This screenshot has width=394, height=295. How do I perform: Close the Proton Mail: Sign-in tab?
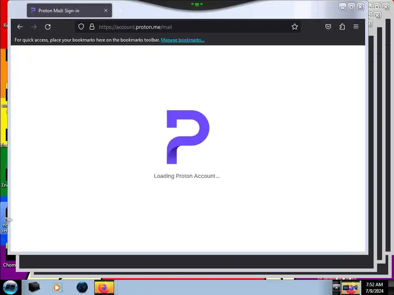pos(106,10)
